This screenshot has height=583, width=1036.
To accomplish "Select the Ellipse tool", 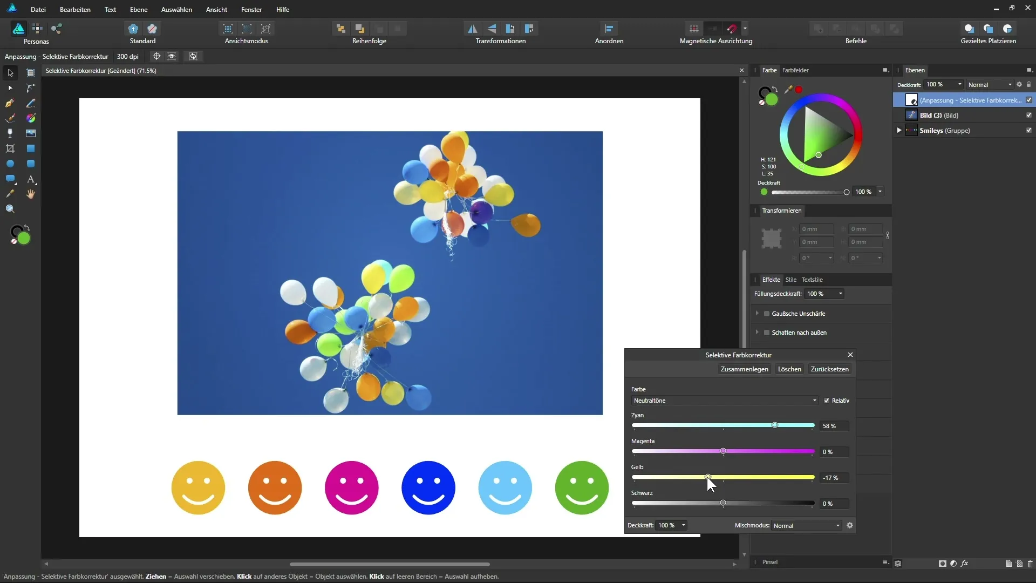I will click(x=10, y=164).
